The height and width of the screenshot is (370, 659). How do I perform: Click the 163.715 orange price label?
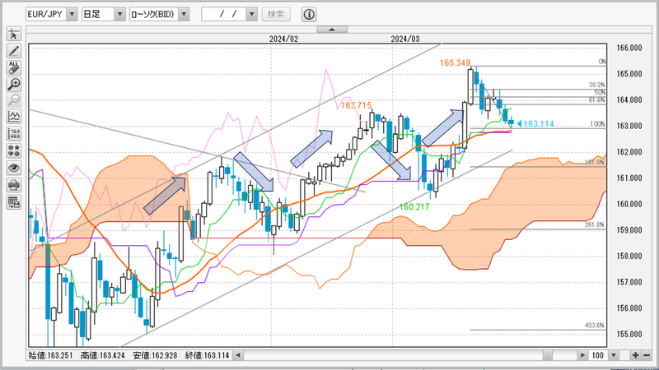(356, 105)
